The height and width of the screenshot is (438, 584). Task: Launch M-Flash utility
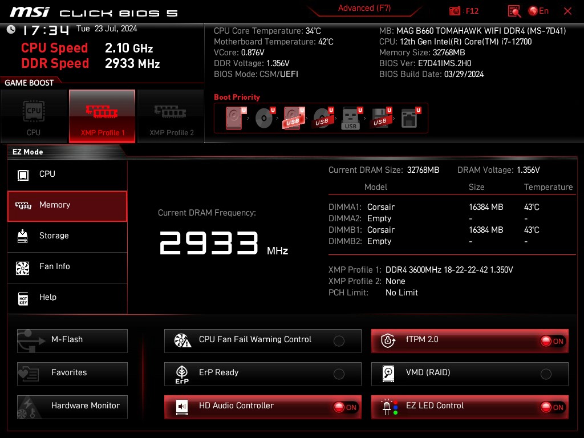pyautogui.click(x=72, y=341)
